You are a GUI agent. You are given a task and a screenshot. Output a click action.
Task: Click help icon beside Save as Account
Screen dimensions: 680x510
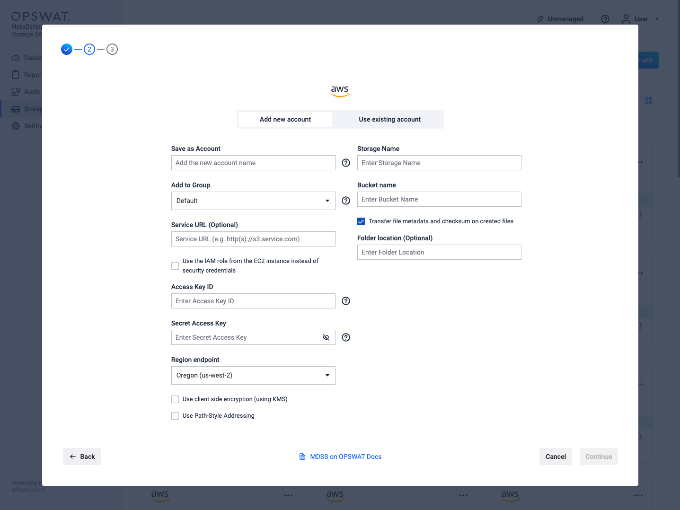[346, 163]
